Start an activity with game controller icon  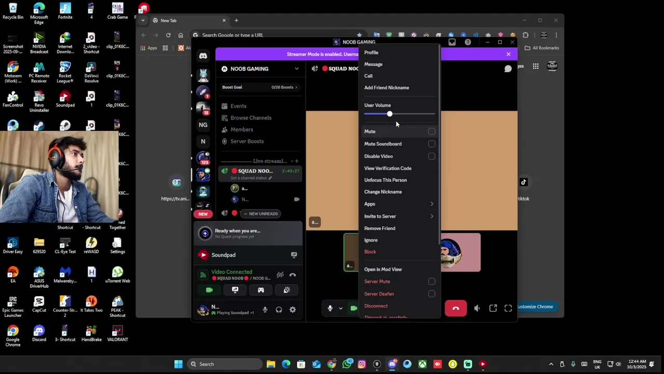[261, 290]
